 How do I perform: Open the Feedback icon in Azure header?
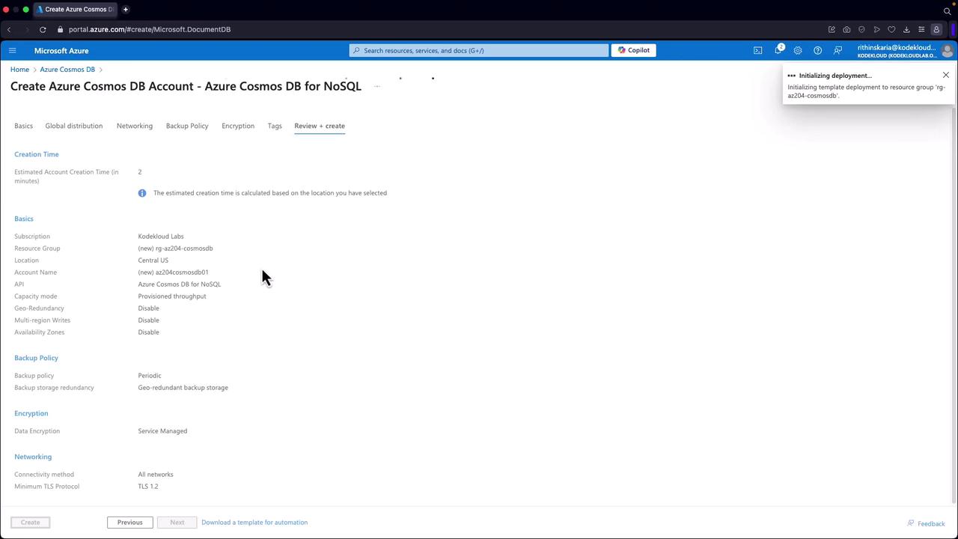pos(838,50)
